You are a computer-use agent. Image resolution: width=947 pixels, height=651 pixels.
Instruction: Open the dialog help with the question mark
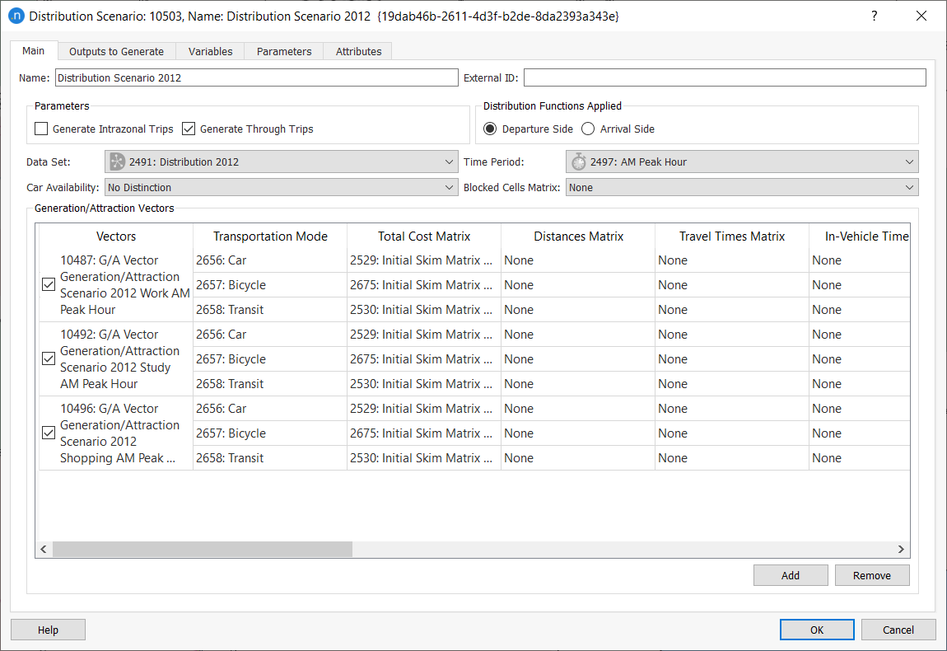click(x=874, y=16)
